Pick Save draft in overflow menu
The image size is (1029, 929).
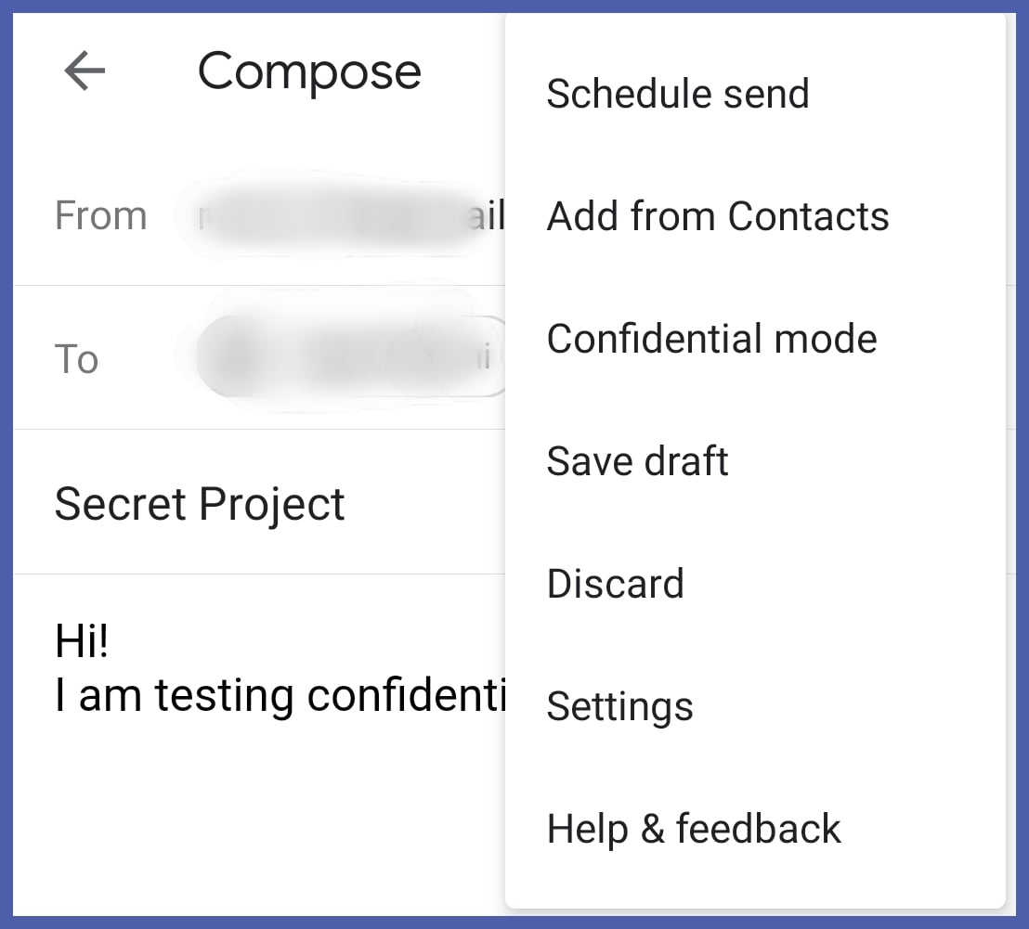[637, 461]
